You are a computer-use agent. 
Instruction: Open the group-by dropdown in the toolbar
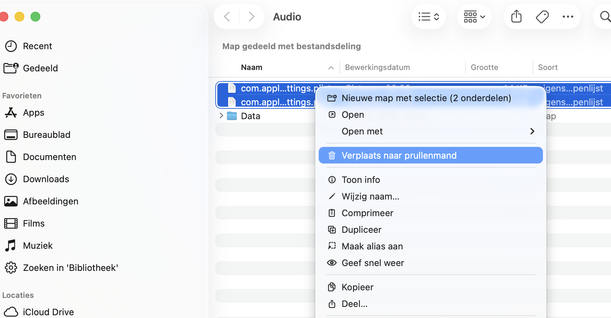pyautogui.click(x=474, y=16)
